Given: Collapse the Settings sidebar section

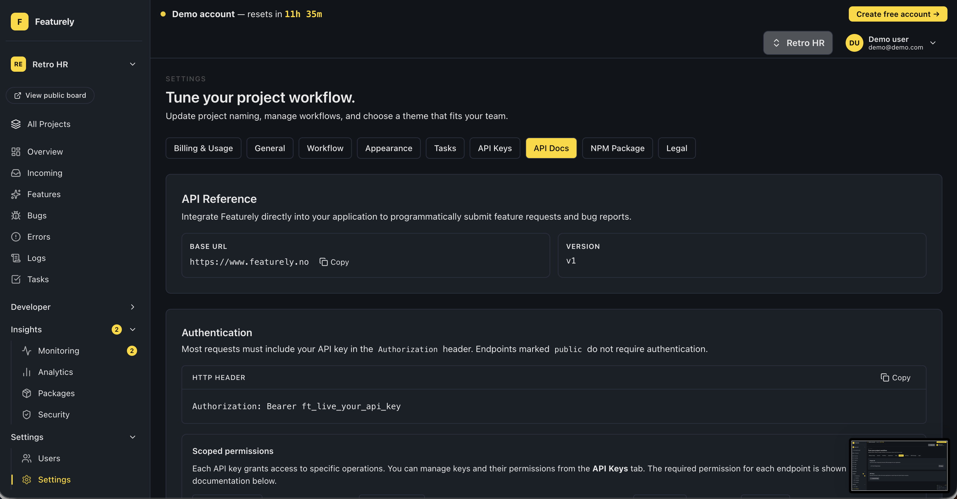Looking at the screenshot, I should pos(133,437).
